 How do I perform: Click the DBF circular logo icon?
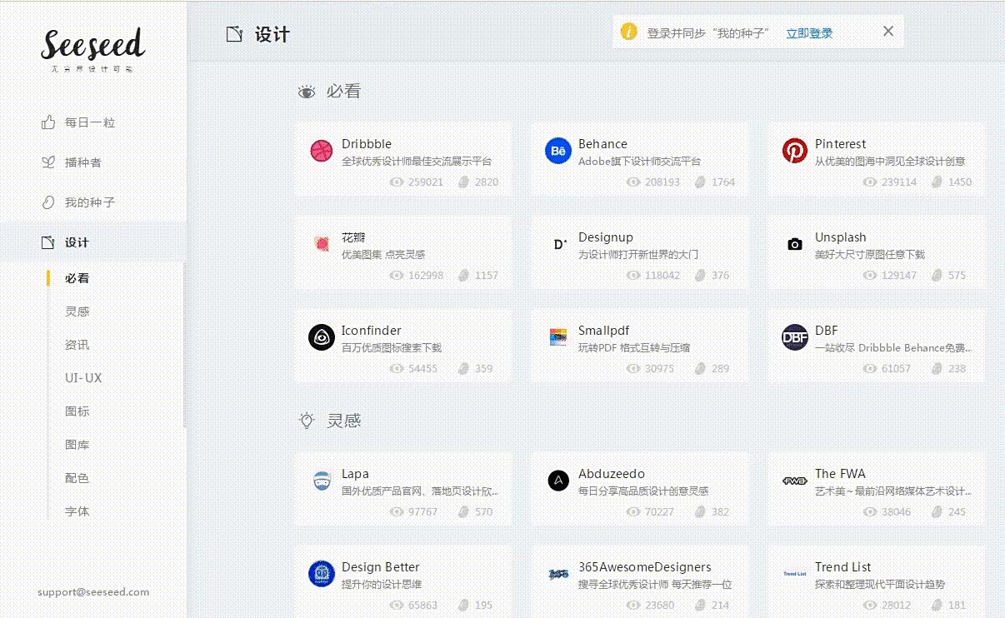pyautogui.click(x=794, y=337)
